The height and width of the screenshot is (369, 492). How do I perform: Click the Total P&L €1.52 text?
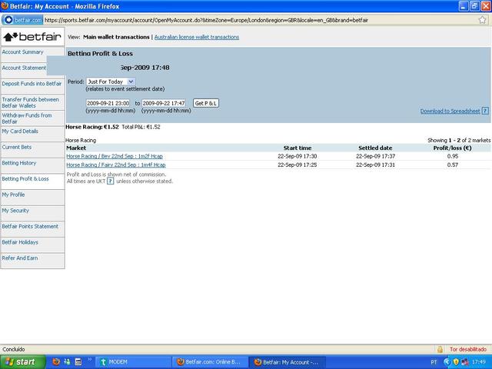141,127
